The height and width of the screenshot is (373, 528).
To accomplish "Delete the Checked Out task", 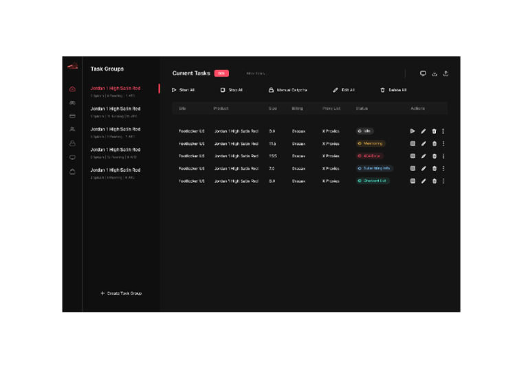I will pos(434,181).
